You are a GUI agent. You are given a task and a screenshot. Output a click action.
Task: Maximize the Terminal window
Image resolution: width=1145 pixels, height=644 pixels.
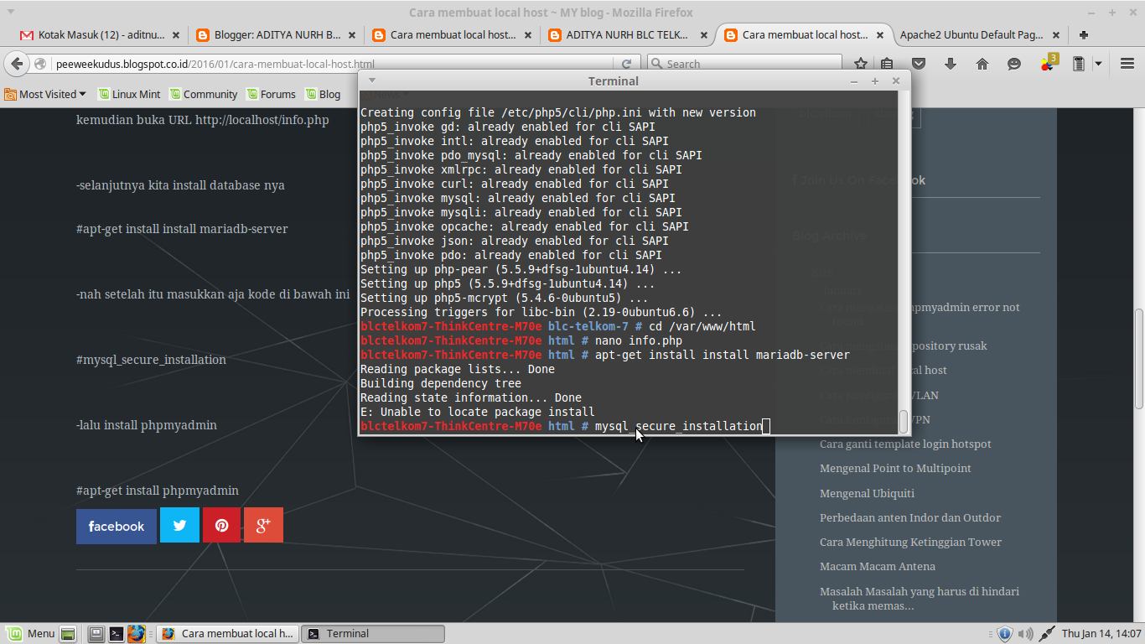[x=874, y=80]
